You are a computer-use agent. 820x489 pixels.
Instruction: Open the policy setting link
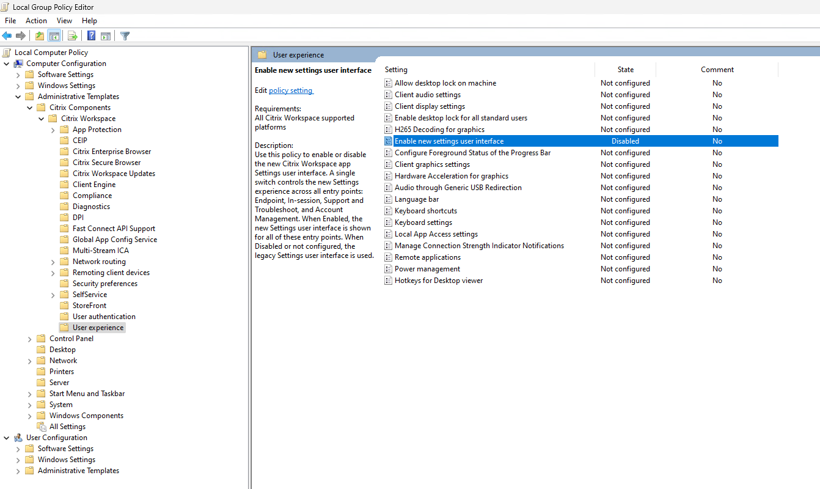point(291,90)
